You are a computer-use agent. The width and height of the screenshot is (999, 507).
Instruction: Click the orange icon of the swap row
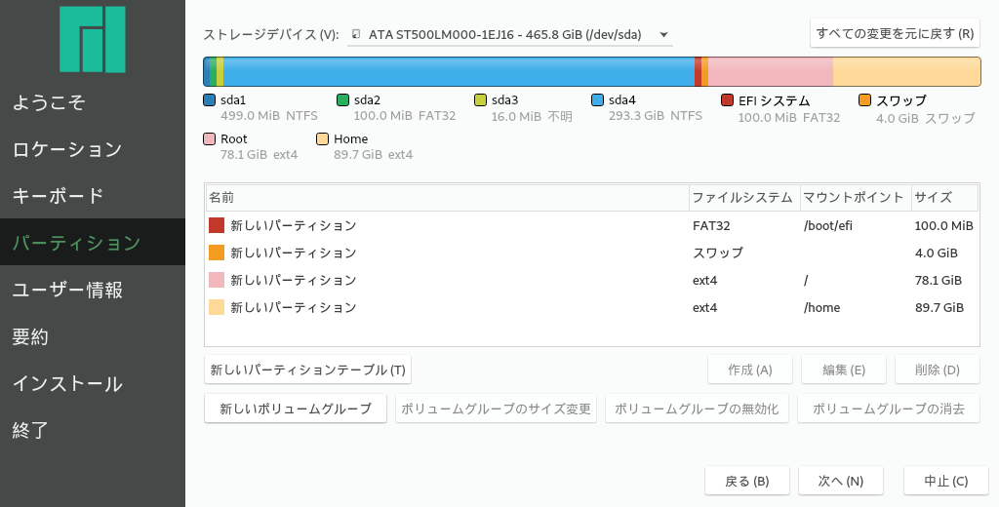(217, 253)
